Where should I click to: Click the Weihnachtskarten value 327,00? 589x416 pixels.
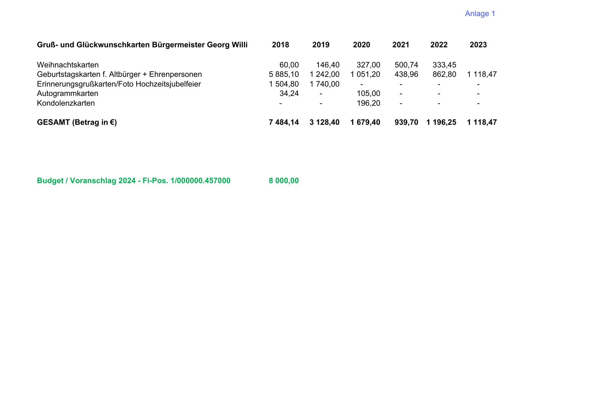tap(368, 65)
